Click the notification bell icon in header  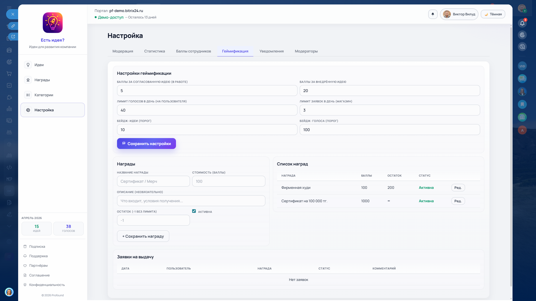[433, 14]
